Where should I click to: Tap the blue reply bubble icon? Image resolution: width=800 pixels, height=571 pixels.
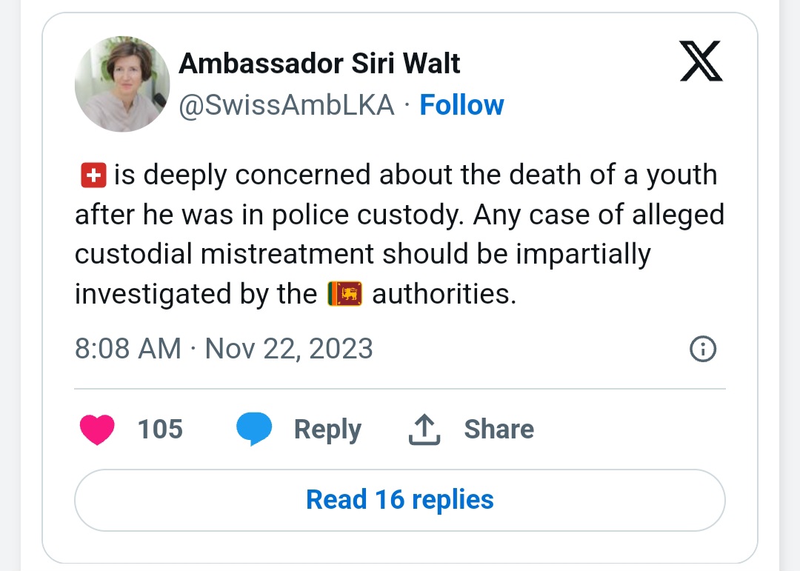[x=254, y=429]
